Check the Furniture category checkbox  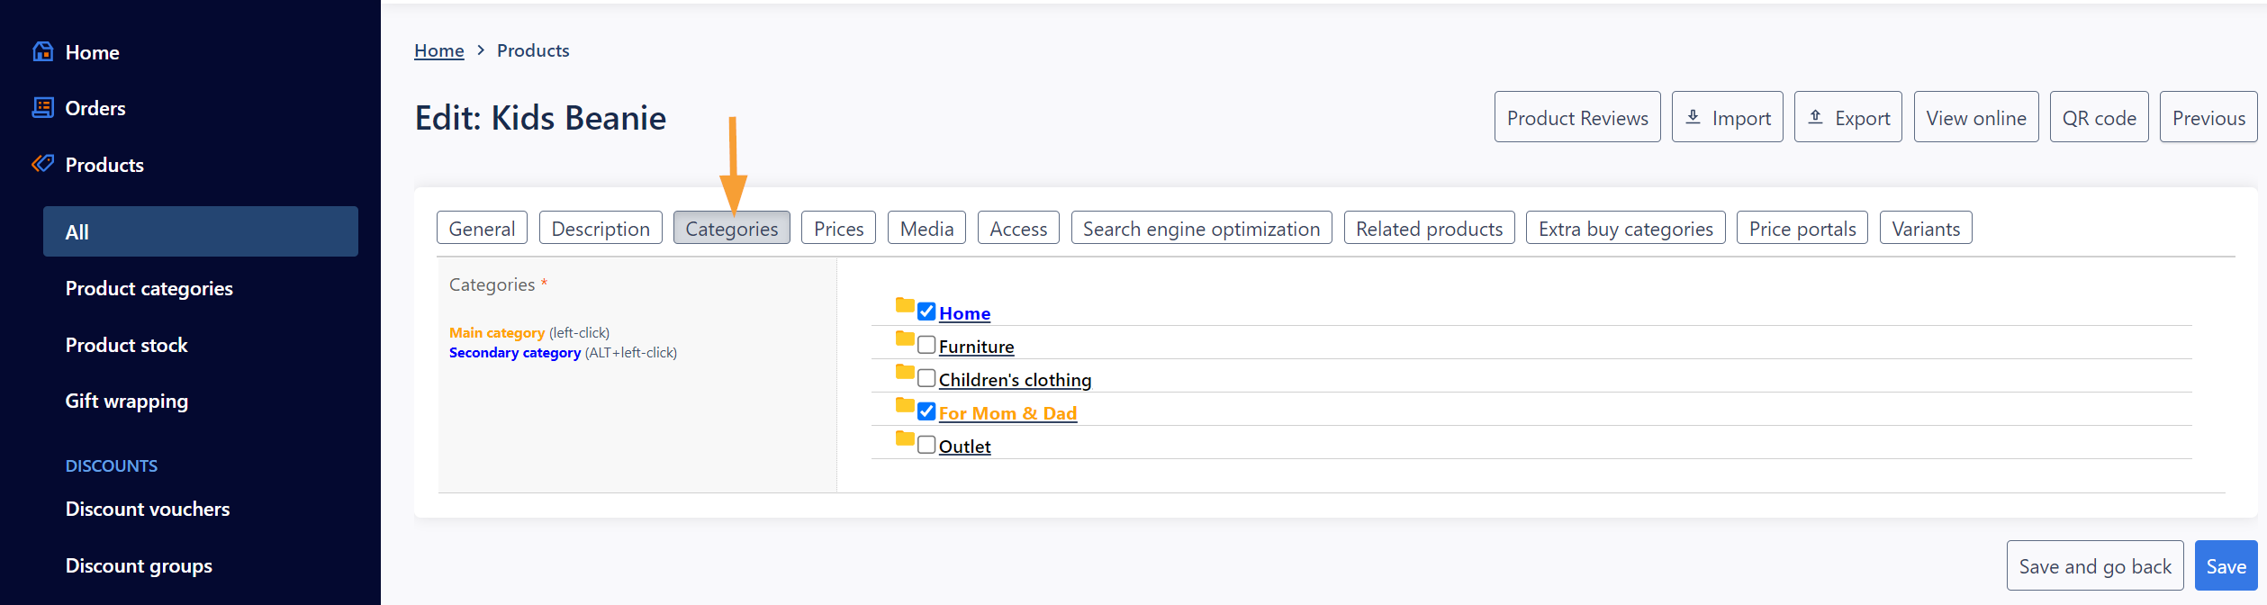(x=926, y=345)
